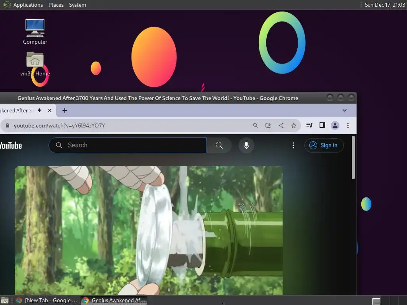Click the YouTube video player
407x305 pixels.
pyautogui.click(x=149, y=230)
